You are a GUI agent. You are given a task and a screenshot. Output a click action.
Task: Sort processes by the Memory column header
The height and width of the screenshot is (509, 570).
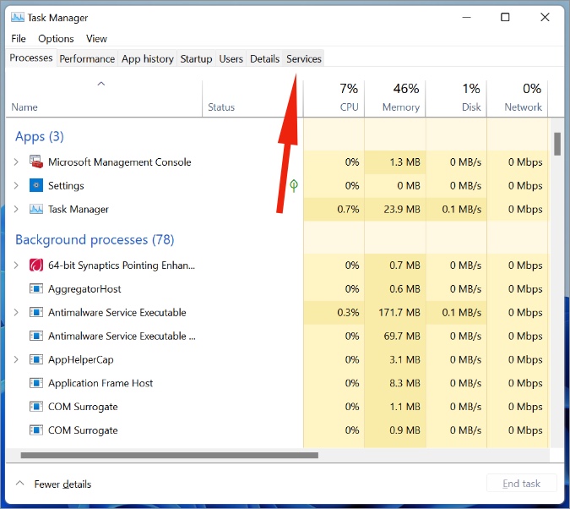(x=395, y=97)
